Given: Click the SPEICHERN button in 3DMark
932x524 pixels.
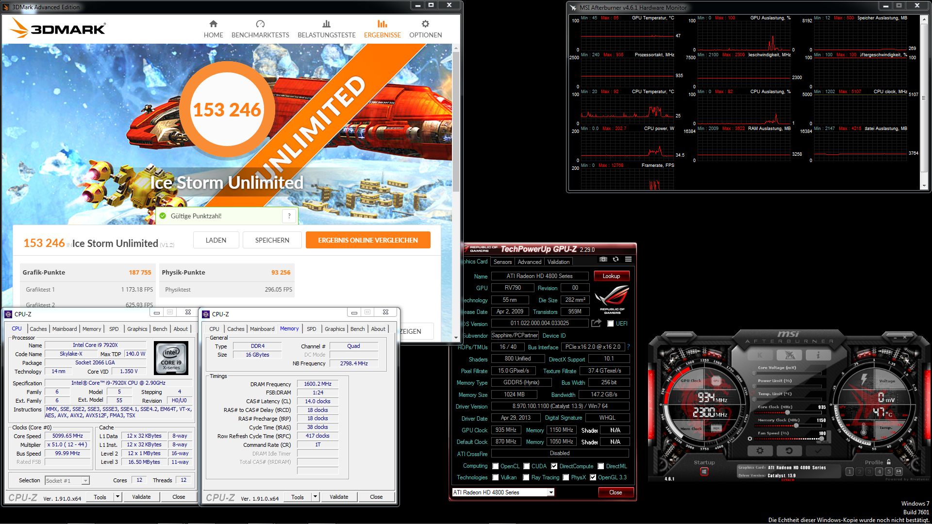Looking at the screenshot, I should click(x=272, y=240).
